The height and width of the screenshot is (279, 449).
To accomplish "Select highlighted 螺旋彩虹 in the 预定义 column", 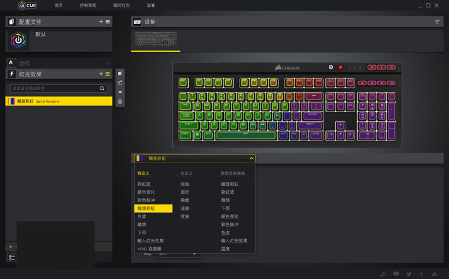I will [153, 208].
